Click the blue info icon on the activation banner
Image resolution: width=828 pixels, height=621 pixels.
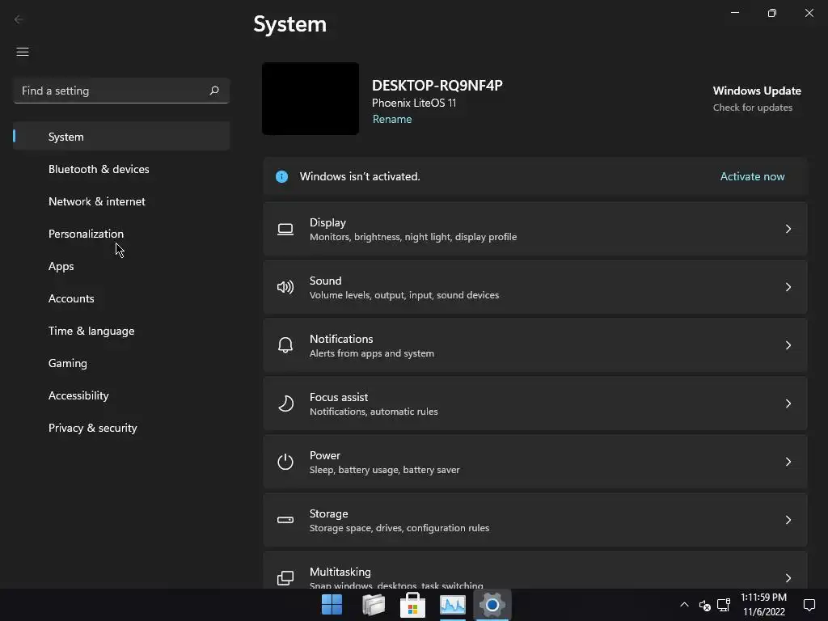[x=282, y=176]
